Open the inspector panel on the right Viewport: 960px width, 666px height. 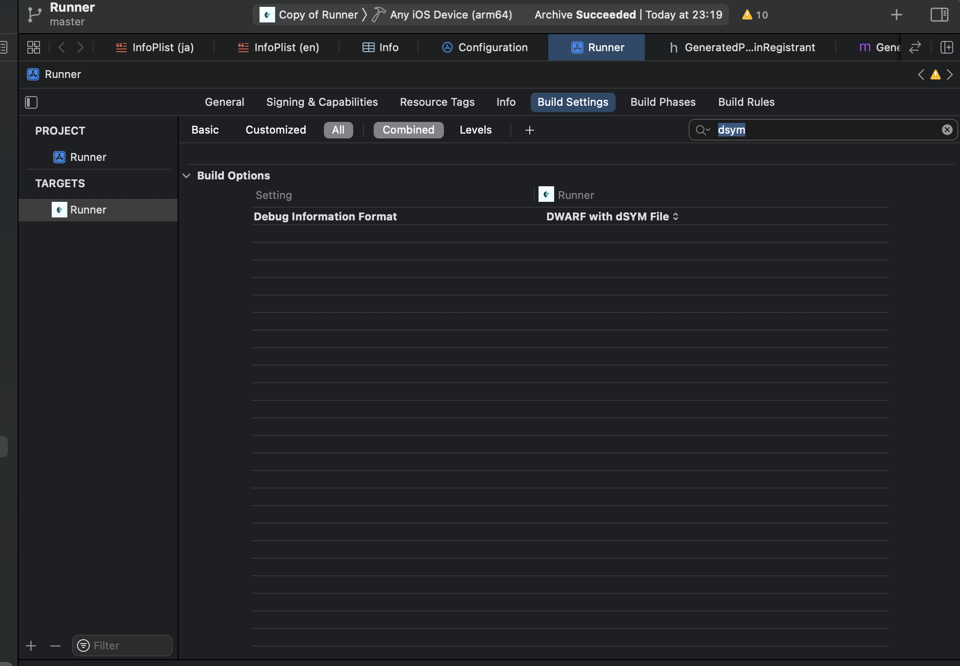tap(939, 15)
